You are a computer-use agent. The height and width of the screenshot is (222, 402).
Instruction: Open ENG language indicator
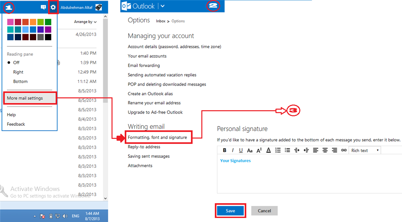pyautogui.click(x=75, y=216)
